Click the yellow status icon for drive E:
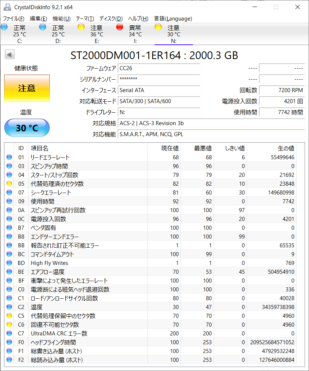The image size is (309, 371). coord(81,27)
